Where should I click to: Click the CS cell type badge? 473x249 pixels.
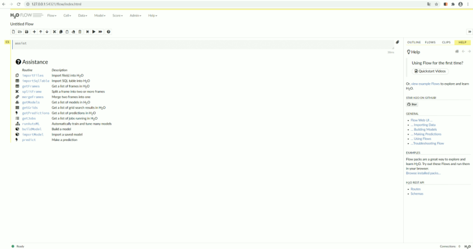[x=7, y=42]
